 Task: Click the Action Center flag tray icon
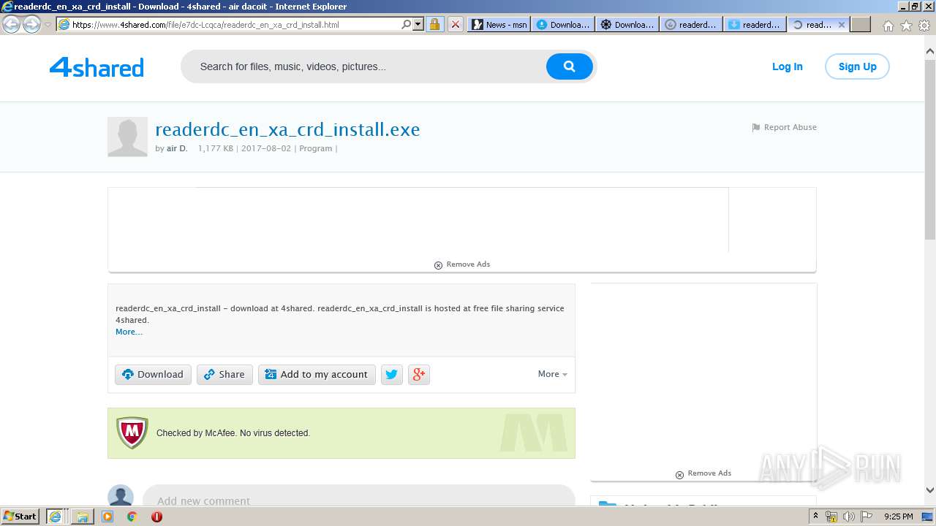867,517
